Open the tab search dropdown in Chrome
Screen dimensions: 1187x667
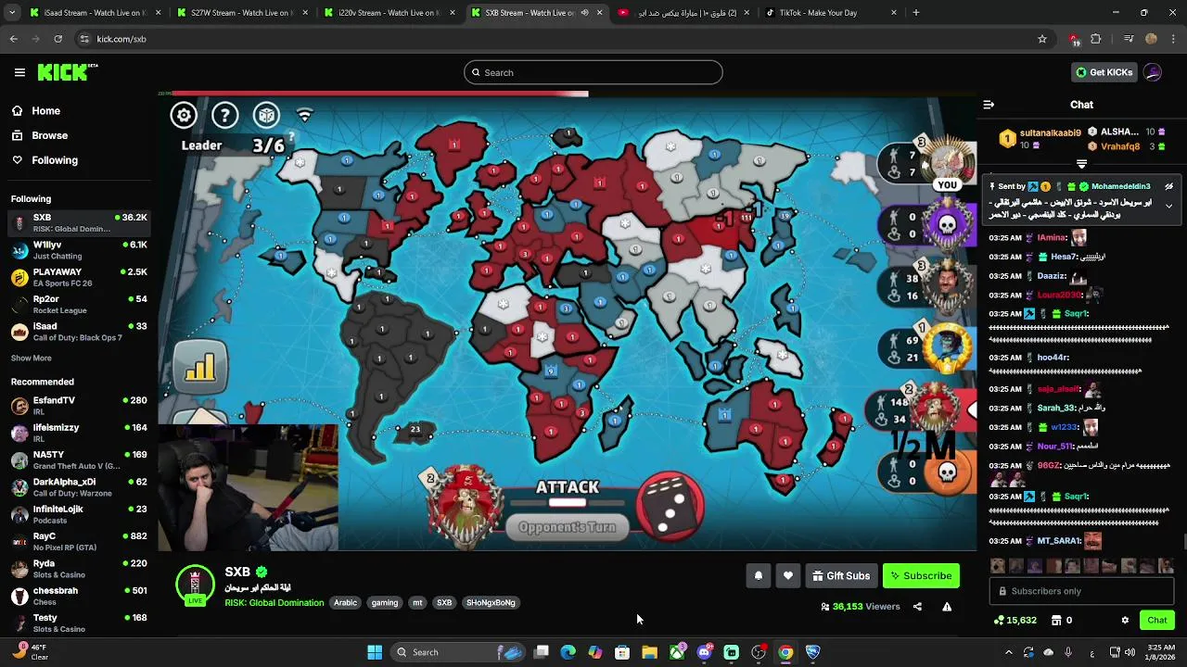coord(13,13)
